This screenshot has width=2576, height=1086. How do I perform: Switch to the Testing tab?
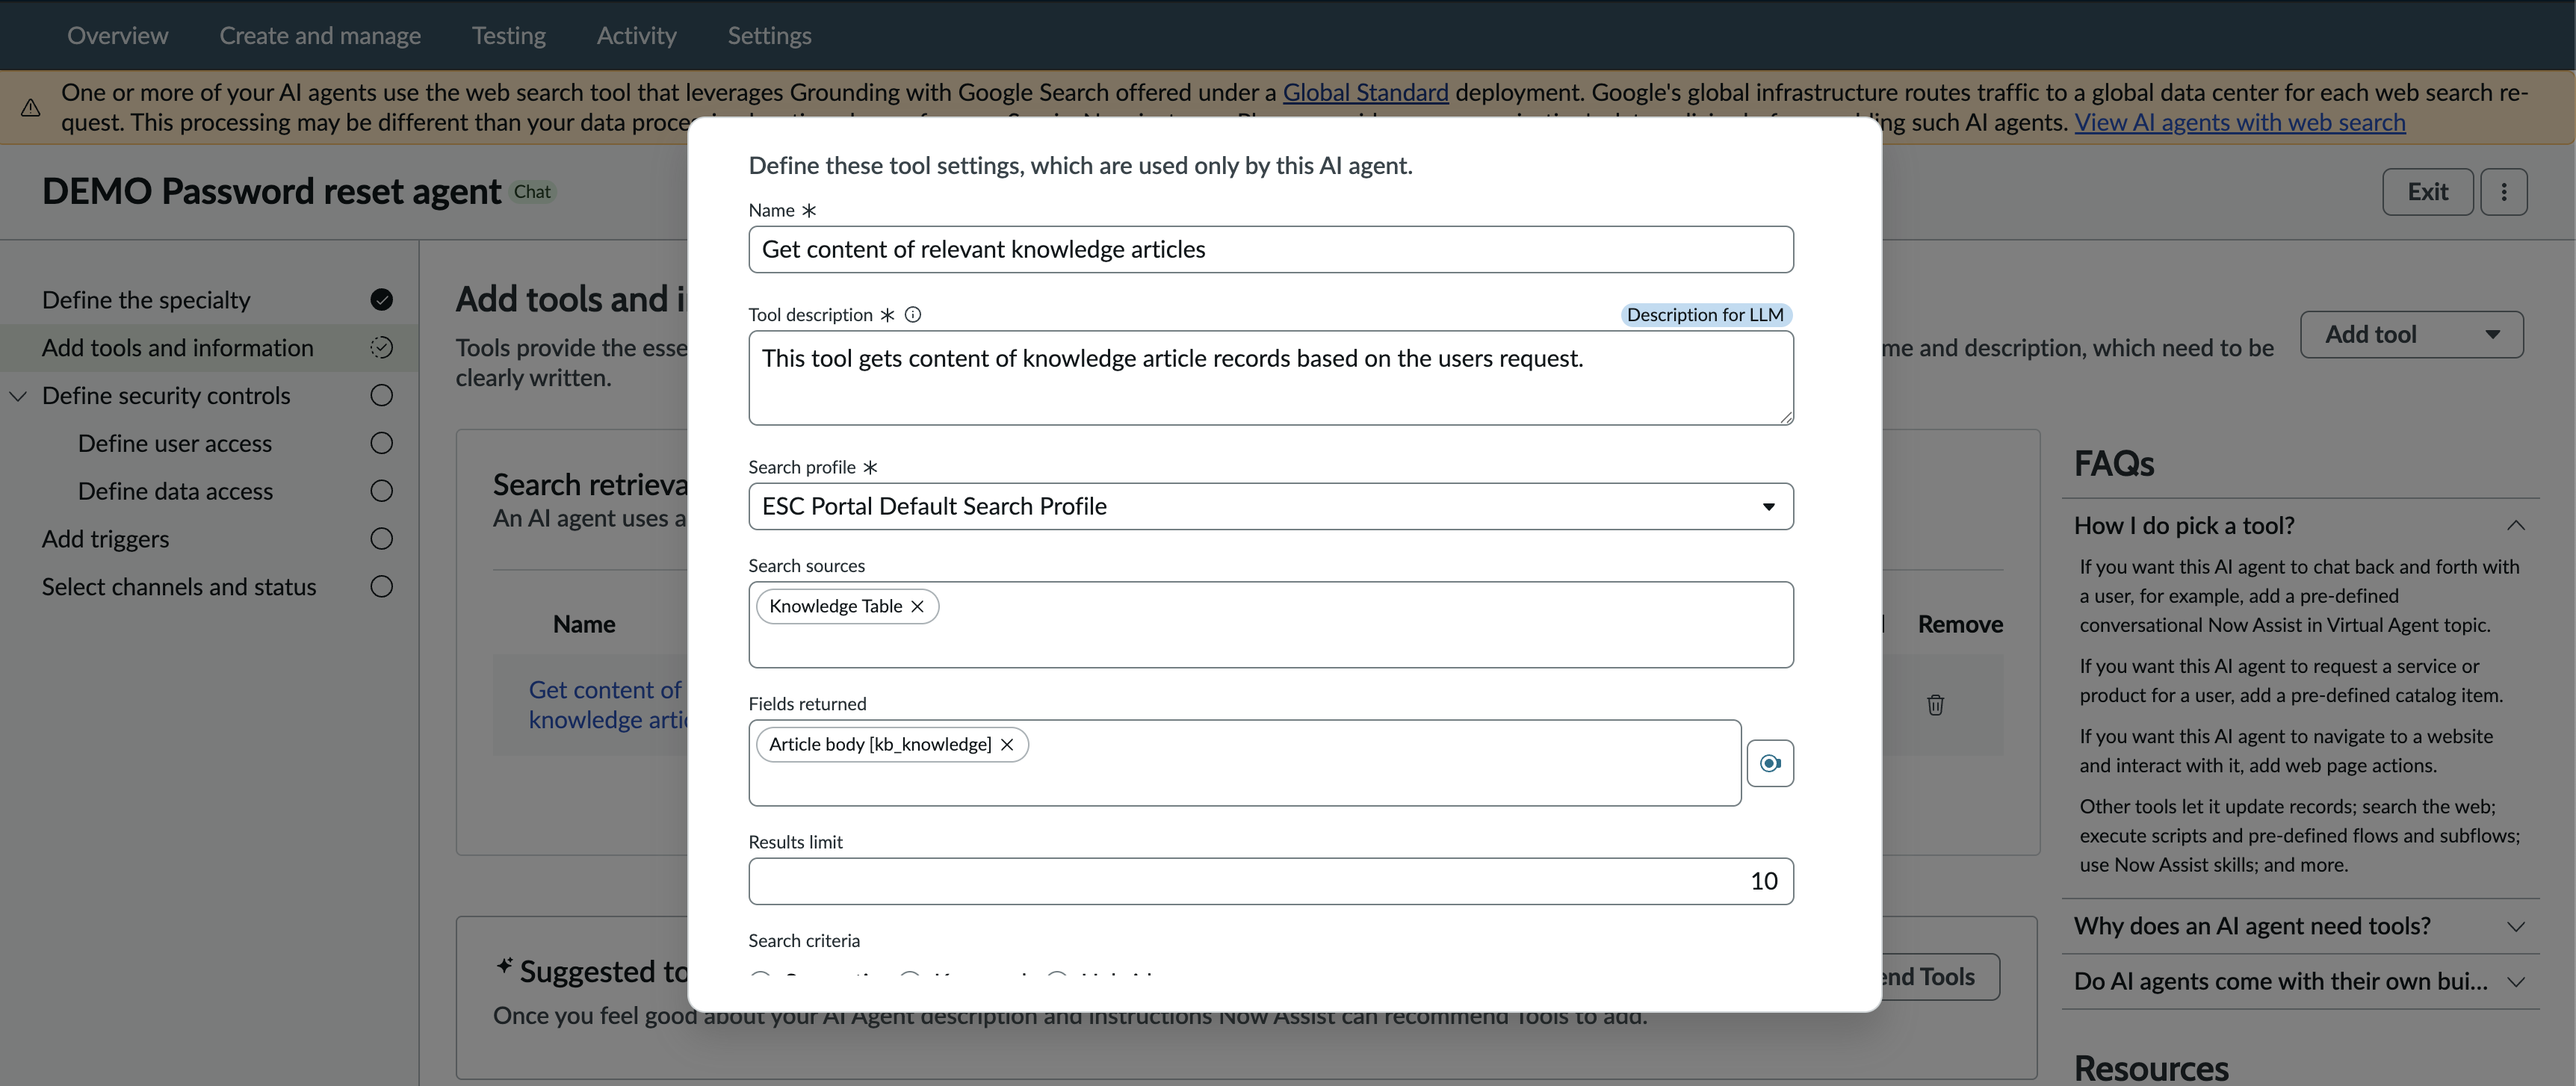coord(509,36)
